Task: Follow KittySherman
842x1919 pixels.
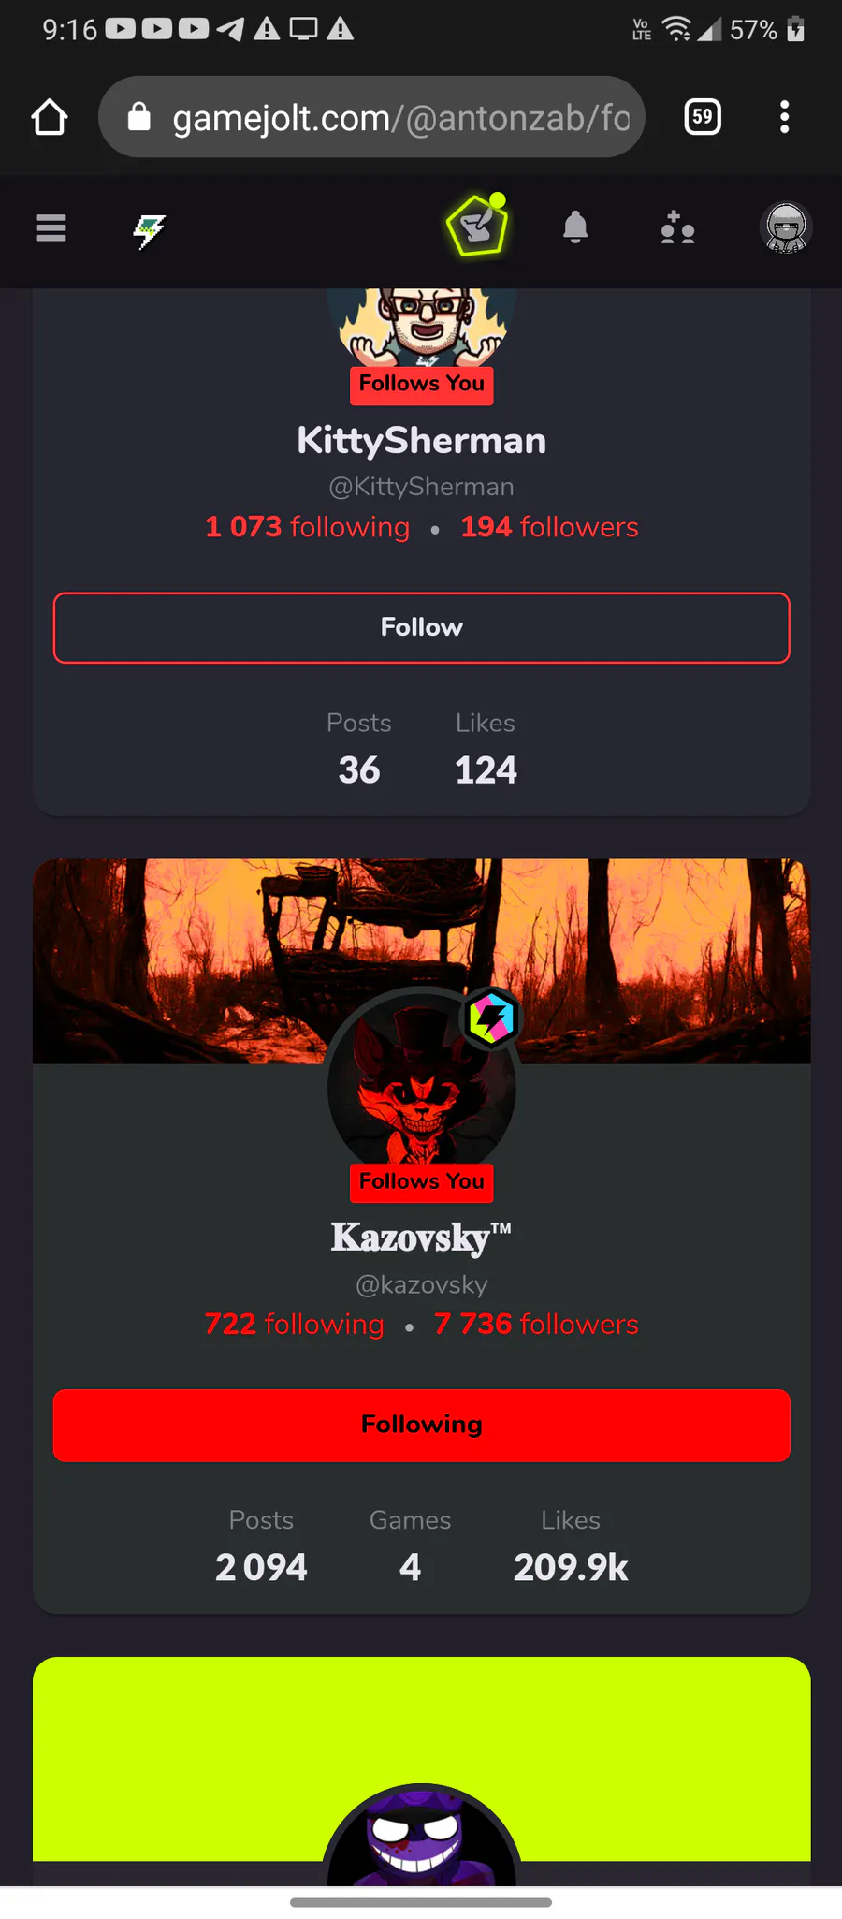Action: [x=422, y=627]
